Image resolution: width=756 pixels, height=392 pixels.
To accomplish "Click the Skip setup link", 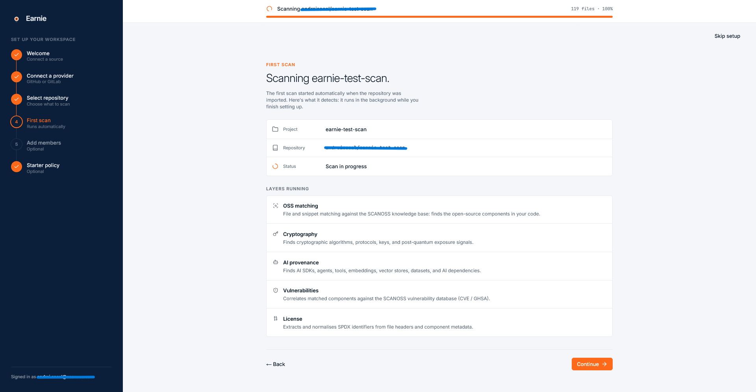I will click(x=727, y=36).
